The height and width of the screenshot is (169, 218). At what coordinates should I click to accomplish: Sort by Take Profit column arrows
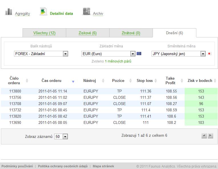point(182,81)
